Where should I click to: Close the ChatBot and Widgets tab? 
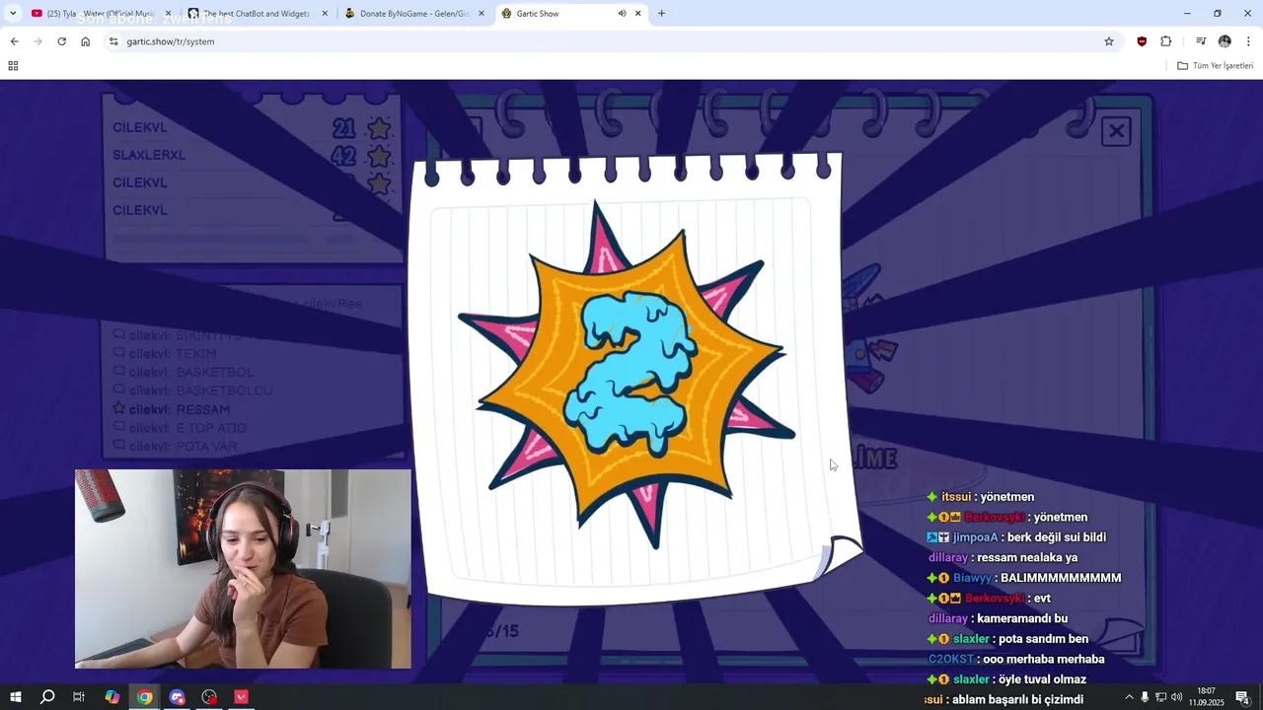[x=325, y=14]
